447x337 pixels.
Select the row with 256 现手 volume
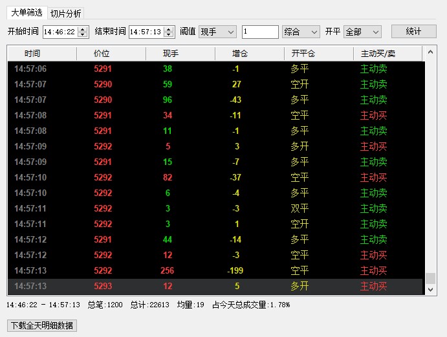click(x=213, y=271)
